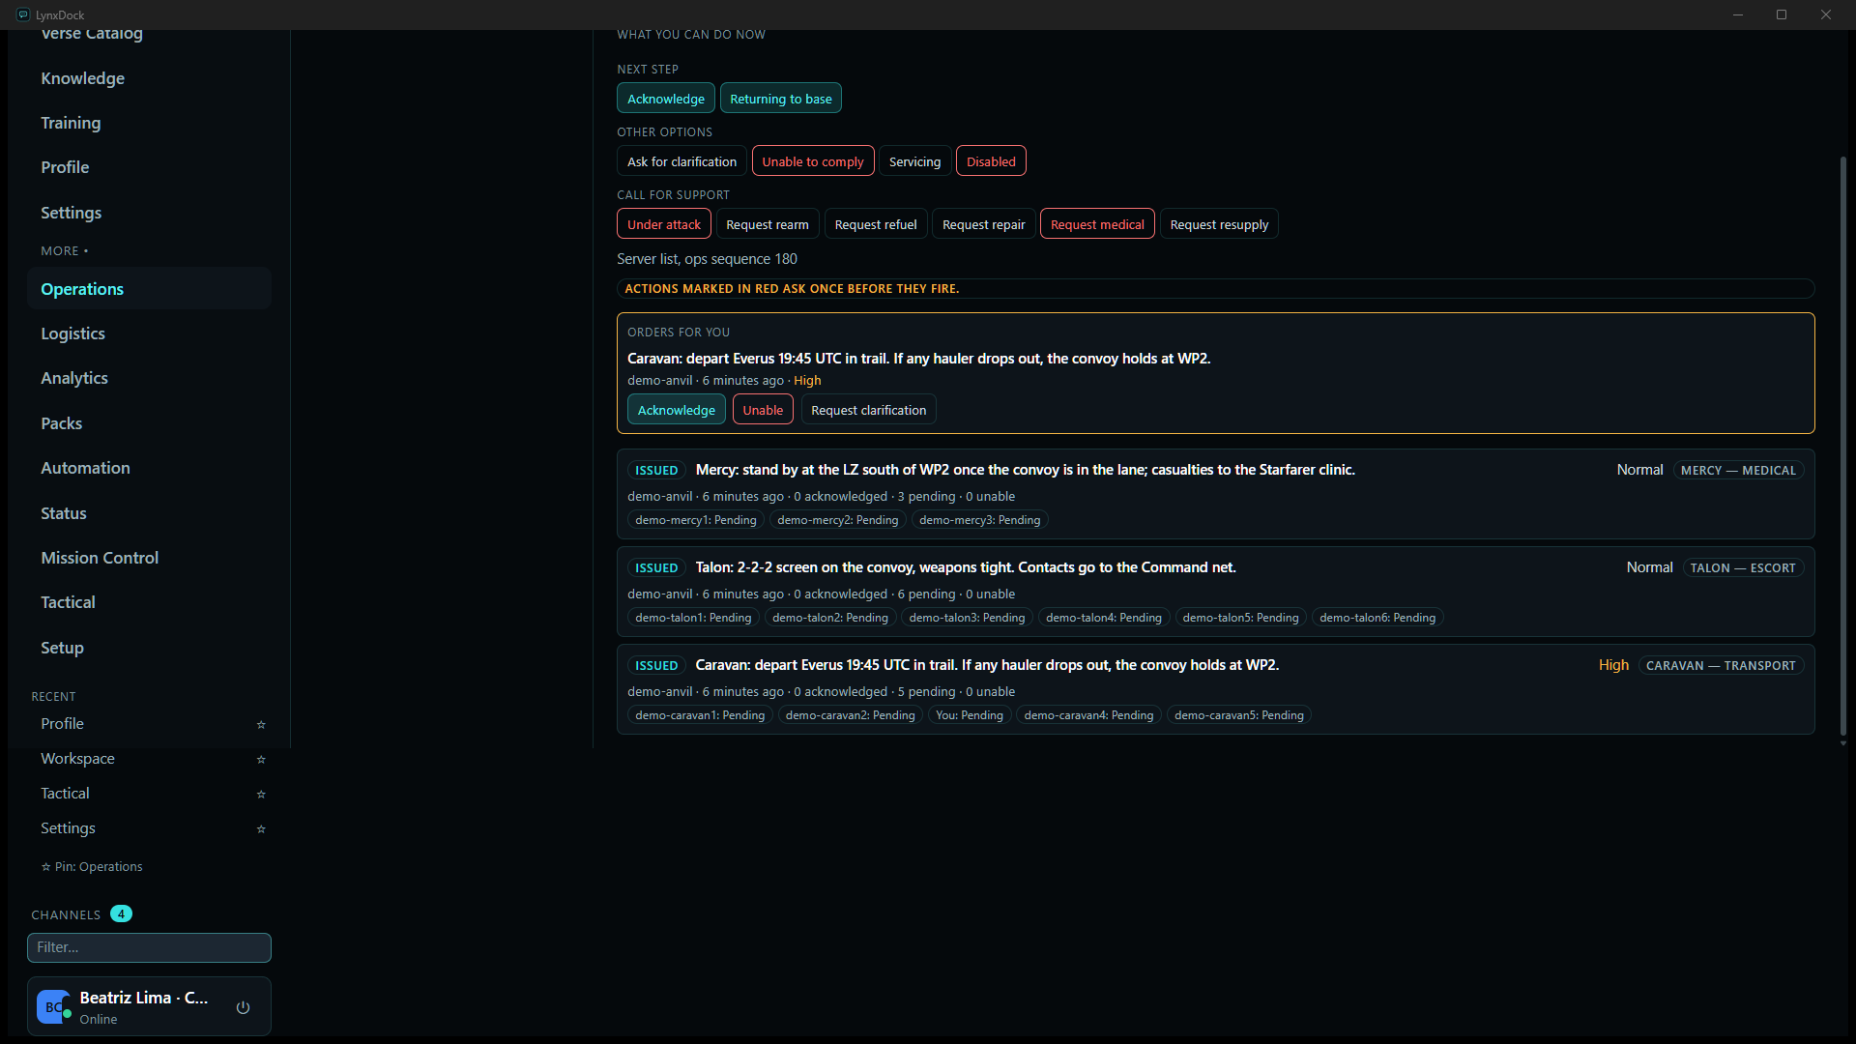Open Mission Control
Image resolution: width=1856 pixels, height=1044 pixels.
149,558
